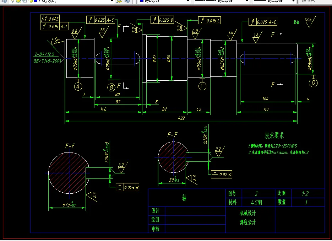Select the 100 keyway length dimension
Image resolution: width=332 pixels, height=241 pixels.
pos(265,98)
